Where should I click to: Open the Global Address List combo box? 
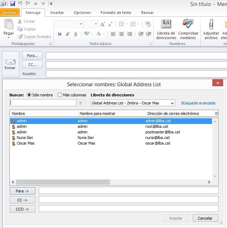click(133, 103)
